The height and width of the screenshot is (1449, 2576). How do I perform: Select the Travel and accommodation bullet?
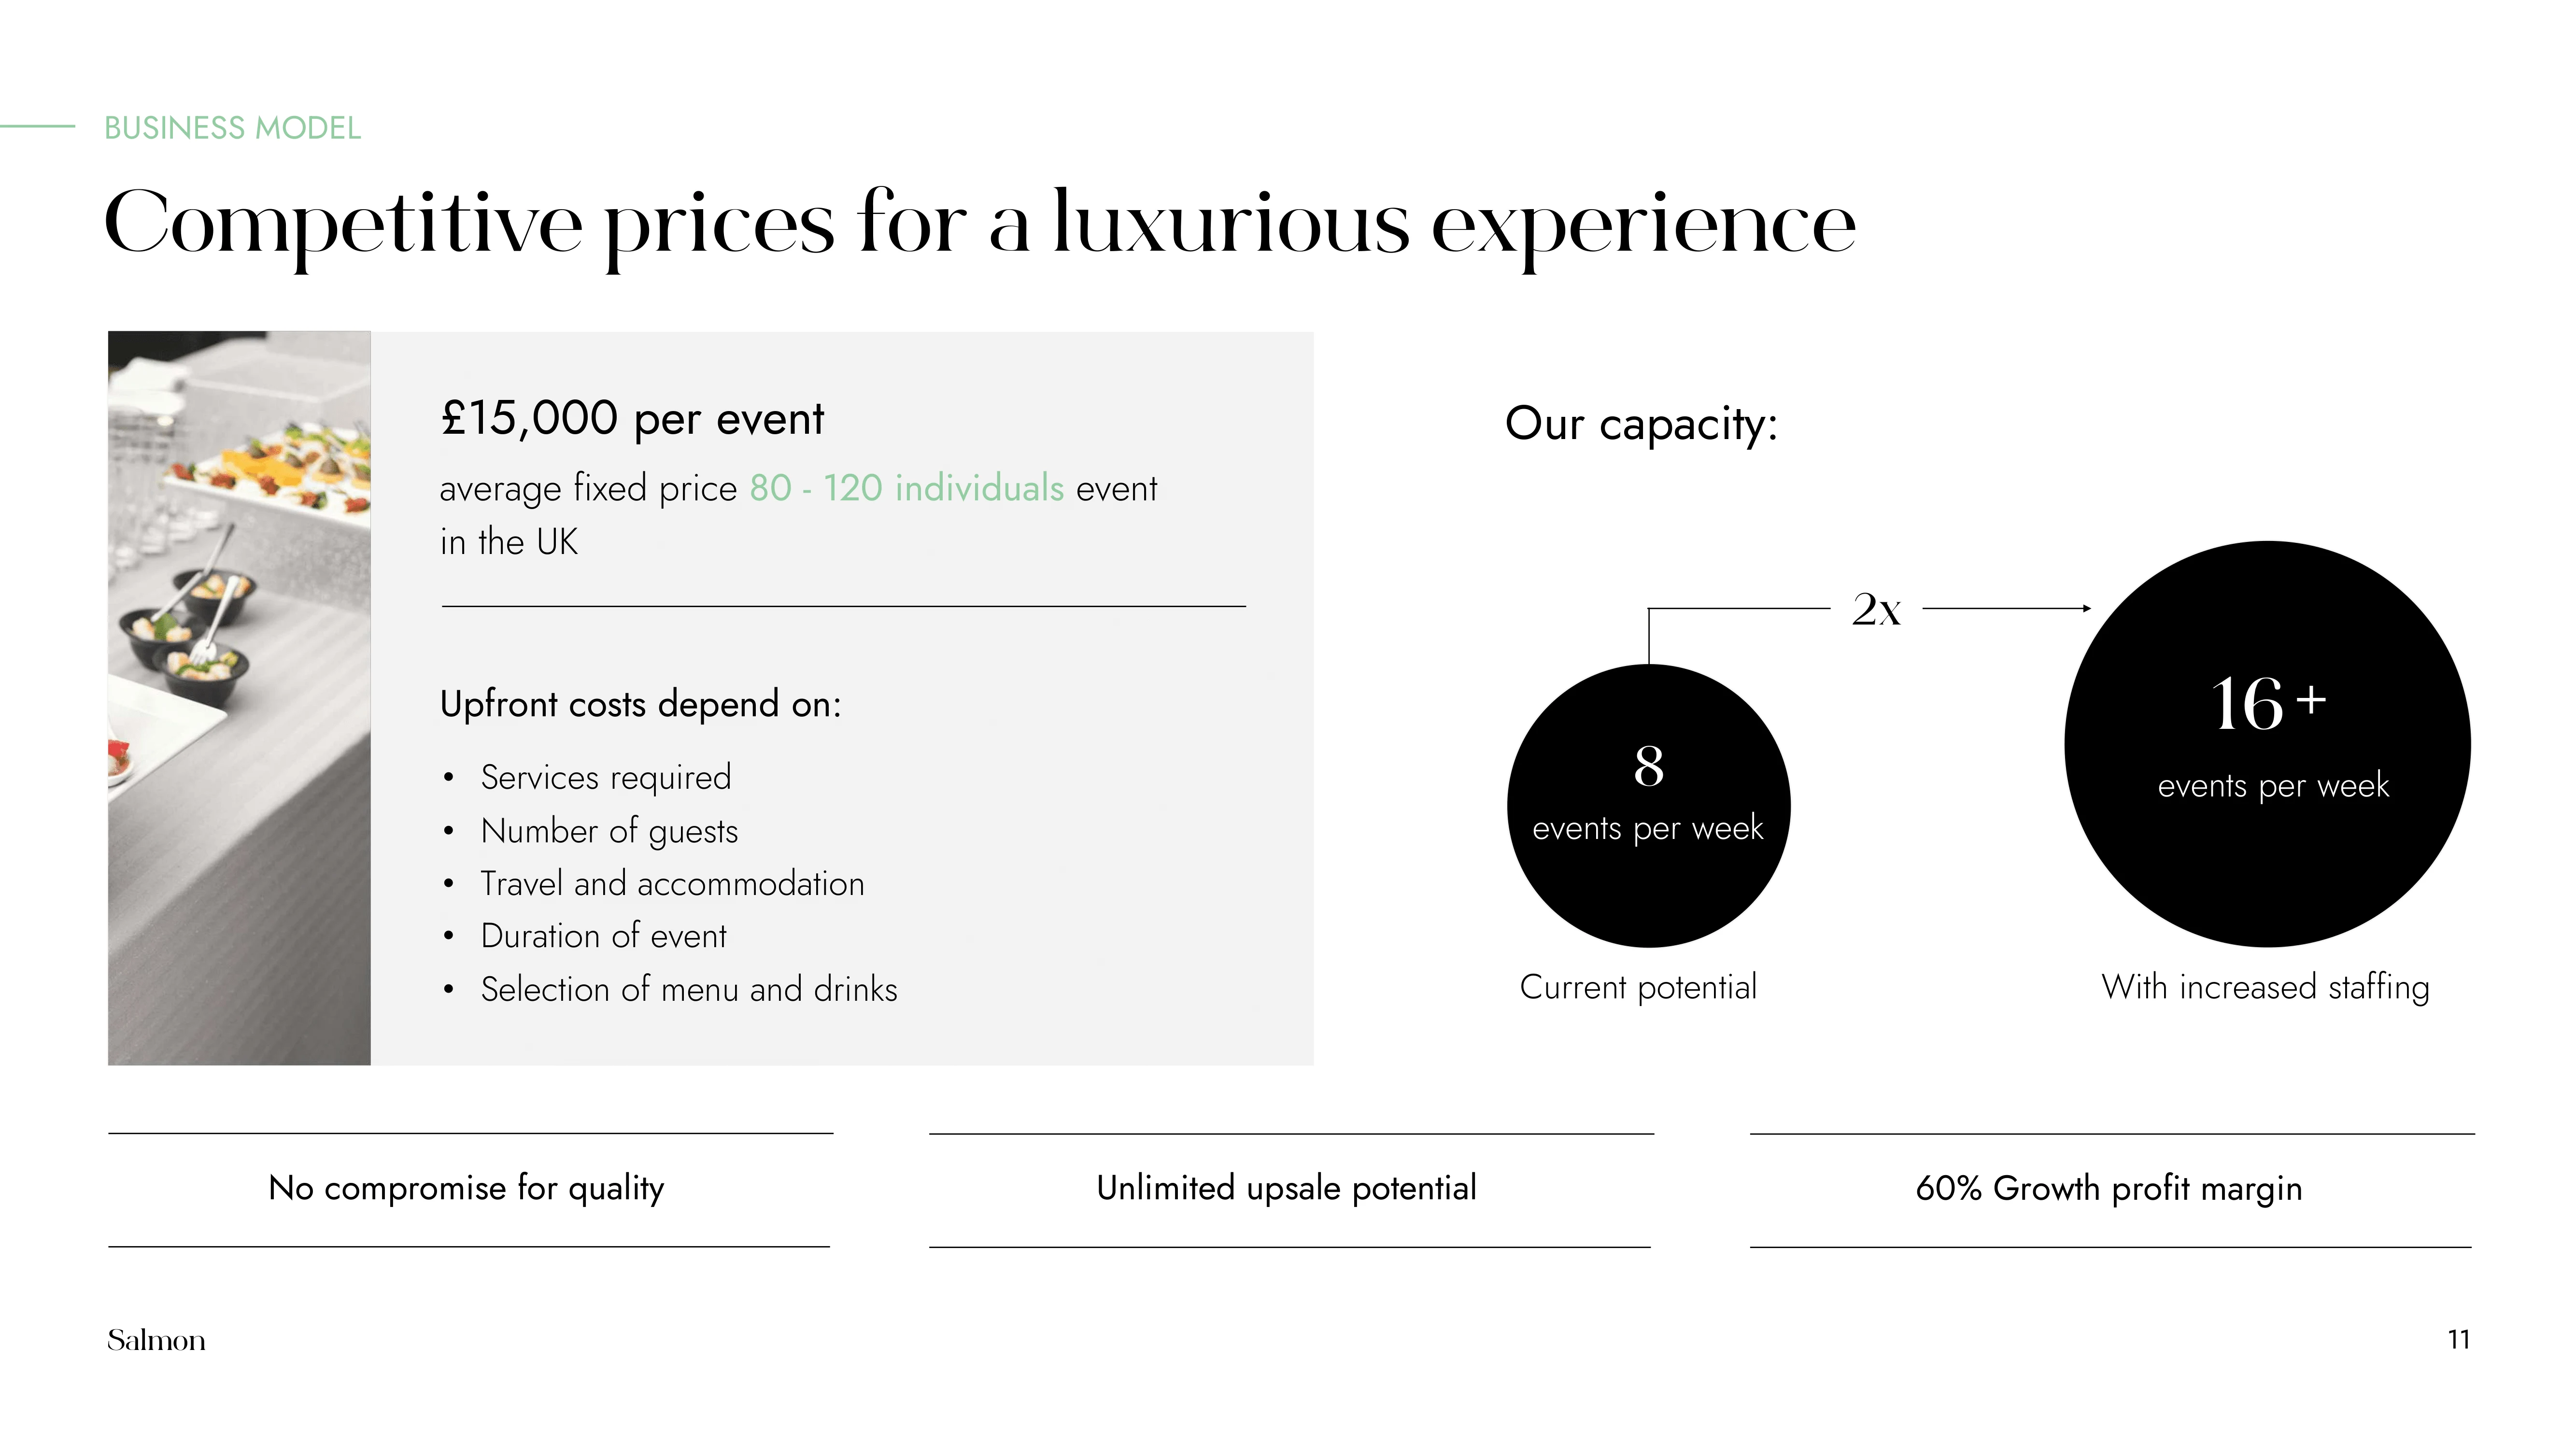pos(672,883)
